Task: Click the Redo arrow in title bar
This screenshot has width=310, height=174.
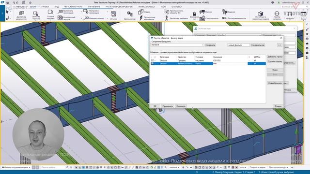Action: click(17, 2)
